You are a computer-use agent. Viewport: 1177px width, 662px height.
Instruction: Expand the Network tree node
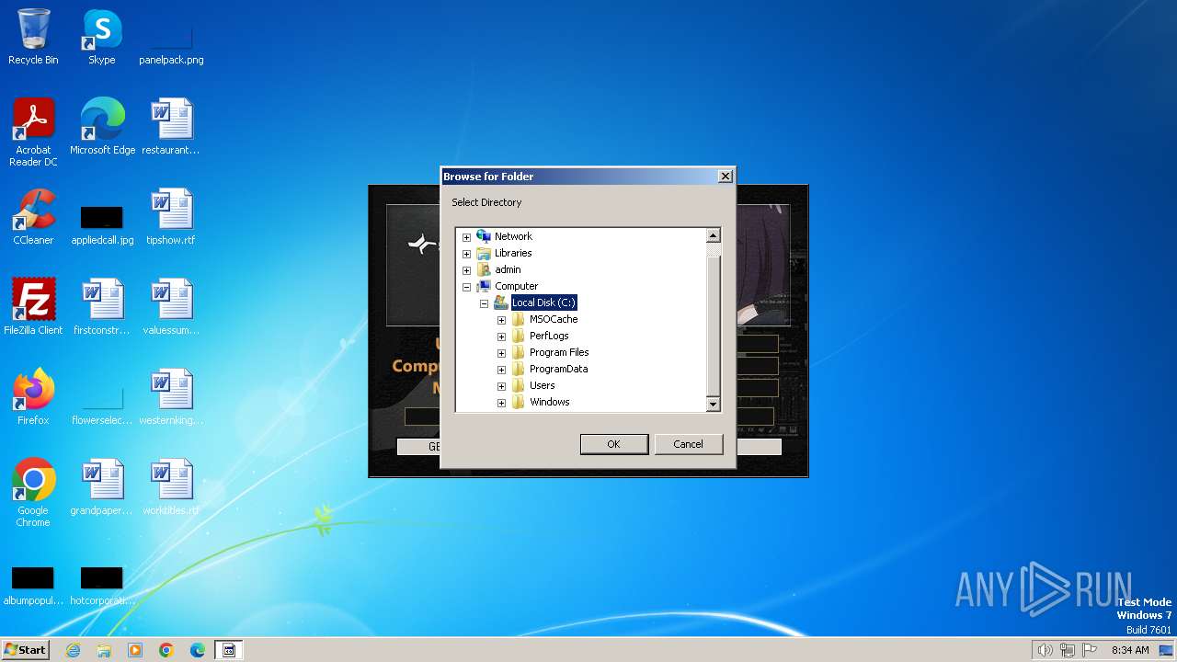(x=466, y=237)
